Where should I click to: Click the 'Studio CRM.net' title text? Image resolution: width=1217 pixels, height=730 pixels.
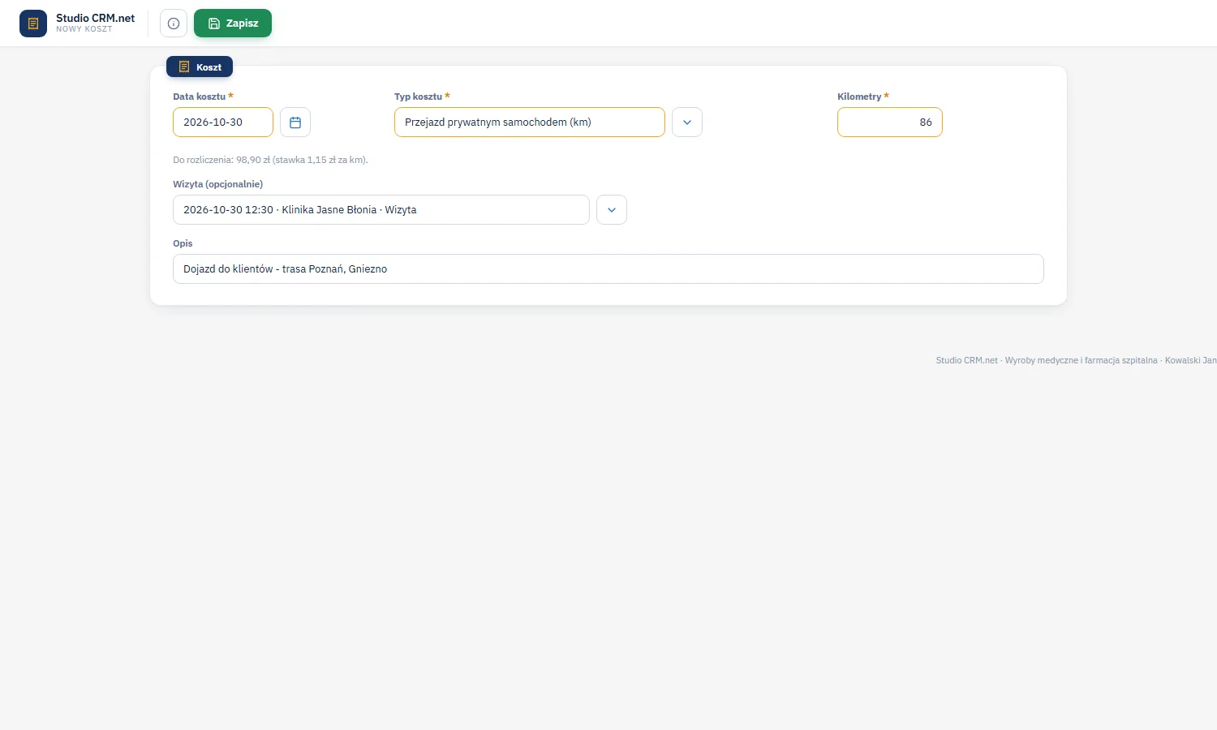[96, 18]
